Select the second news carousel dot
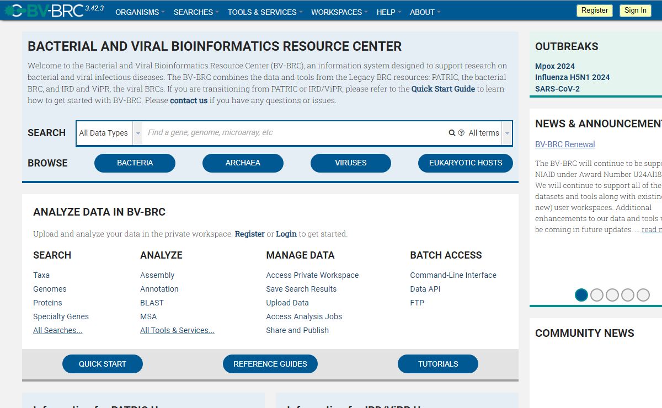662x408 pixels. click(x=597, y=295)
